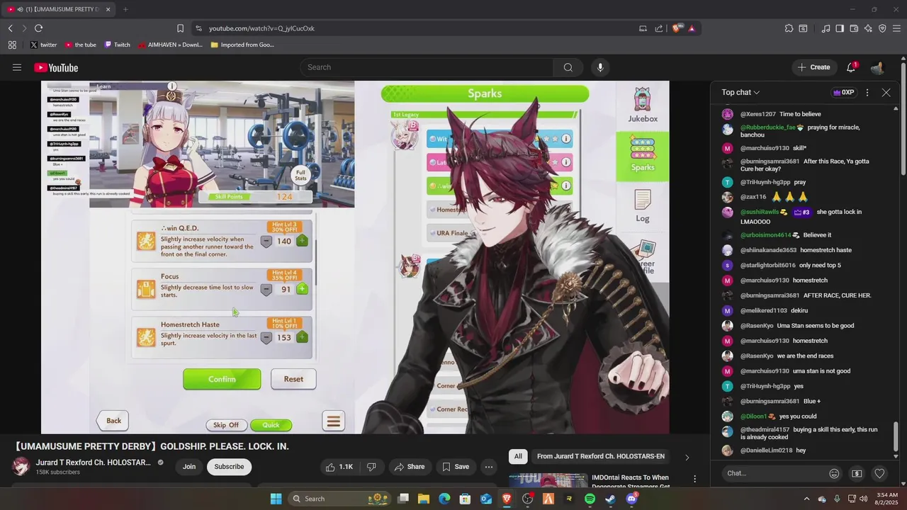Send heart reaction in chat
This screenshot has width=907, height=510.
tap(879, 473)
